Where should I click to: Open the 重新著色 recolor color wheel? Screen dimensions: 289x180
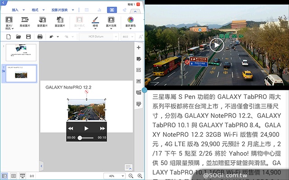pyautogui.click(x=131, y=20)
